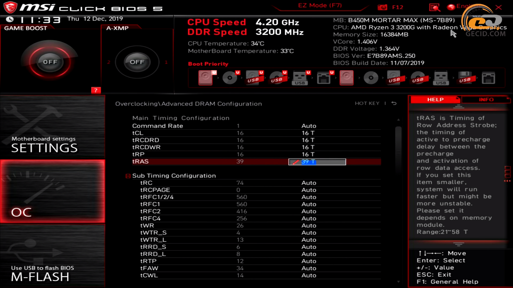Open the Command Rate Auto dropdown

[x=309, y=126]
